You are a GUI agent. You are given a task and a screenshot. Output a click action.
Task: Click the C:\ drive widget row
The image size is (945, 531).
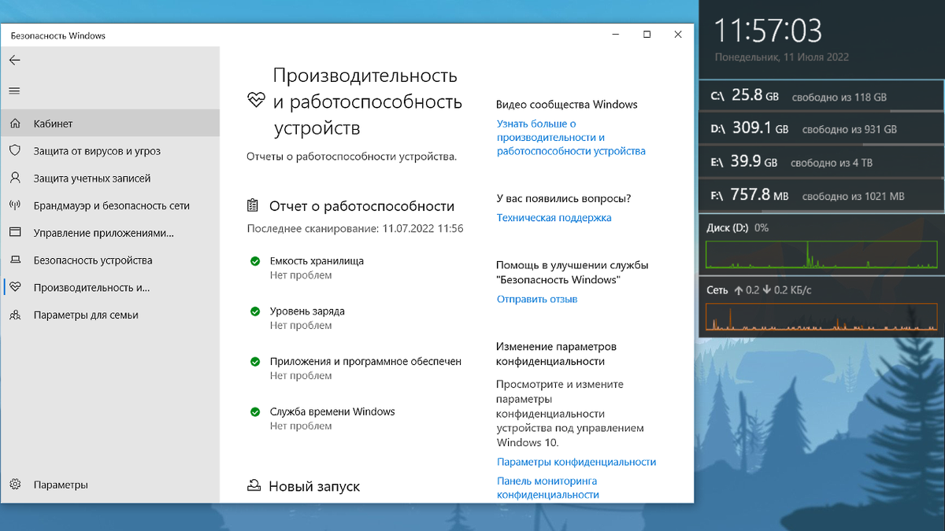coord(821,97)
